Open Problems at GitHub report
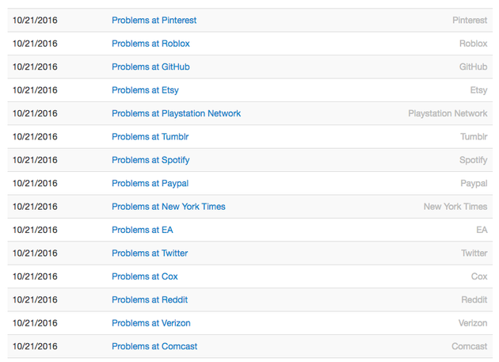Viewport: 499px width, 362px height. 150,67
